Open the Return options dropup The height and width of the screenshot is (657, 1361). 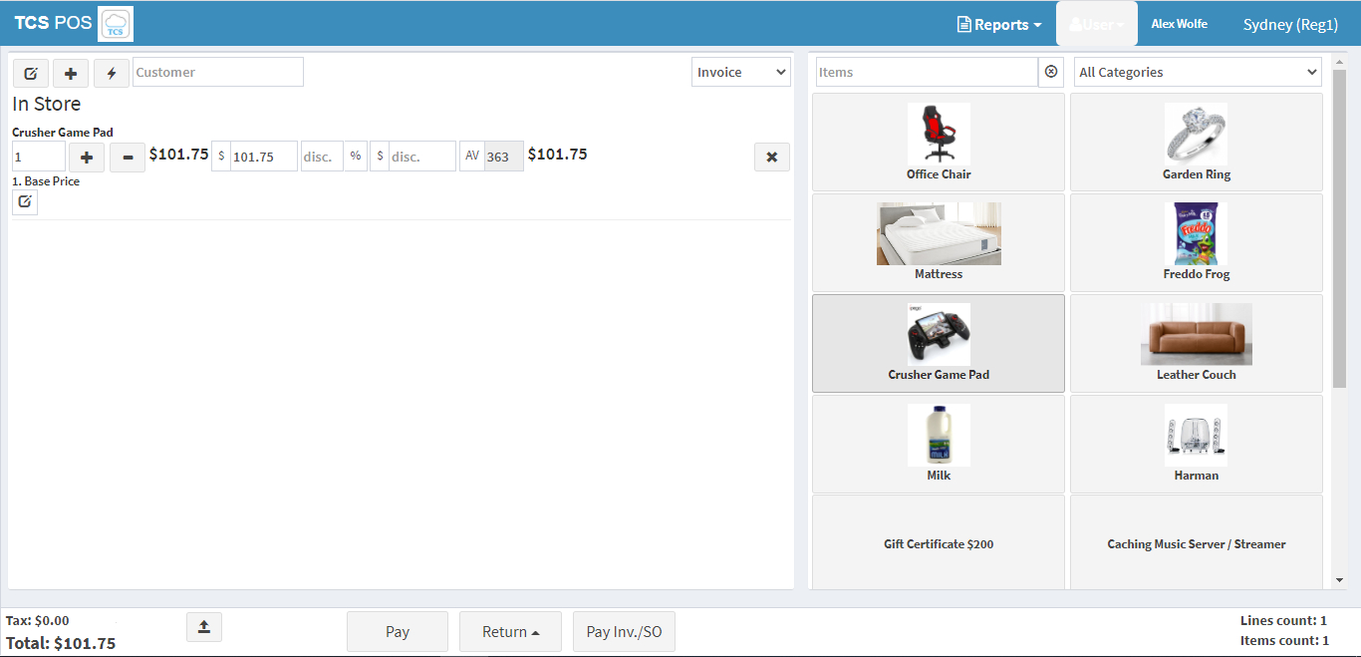tap(510, 631)
